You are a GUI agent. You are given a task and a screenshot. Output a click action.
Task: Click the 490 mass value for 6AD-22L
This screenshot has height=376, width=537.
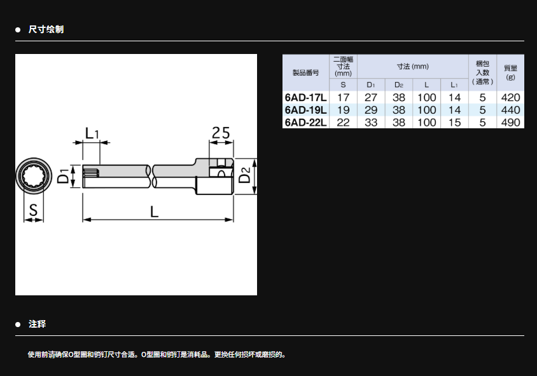pyautogui.click(x=510, y=122)
